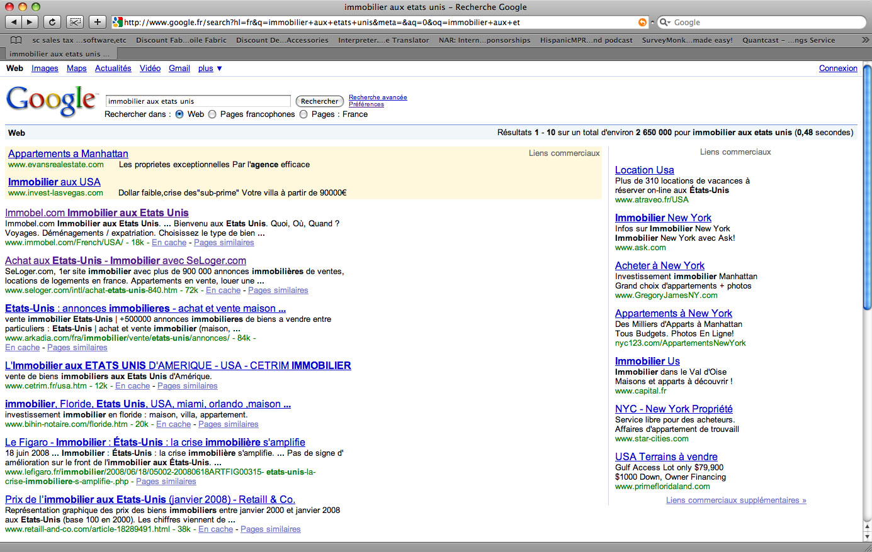The width and height of the screenshot is (872, 552).
Task: Click the Rechercher button
Action: coord(319,101)
